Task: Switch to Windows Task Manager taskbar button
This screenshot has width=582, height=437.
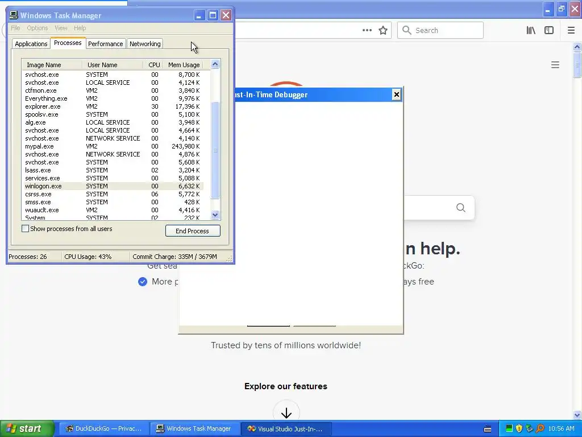Action: (x=195, y=428)
